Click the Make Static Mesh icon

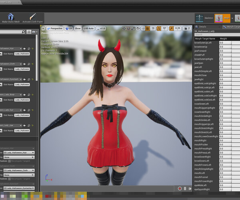(11, 18)
